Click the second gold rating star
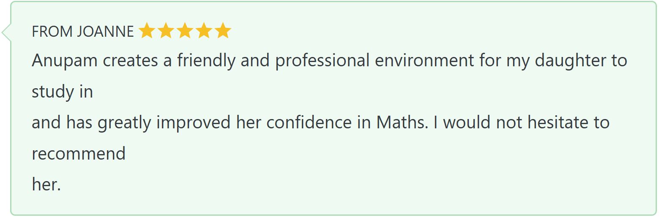The height and width of the screenshot is (217, 659). (x=166, y=31)
